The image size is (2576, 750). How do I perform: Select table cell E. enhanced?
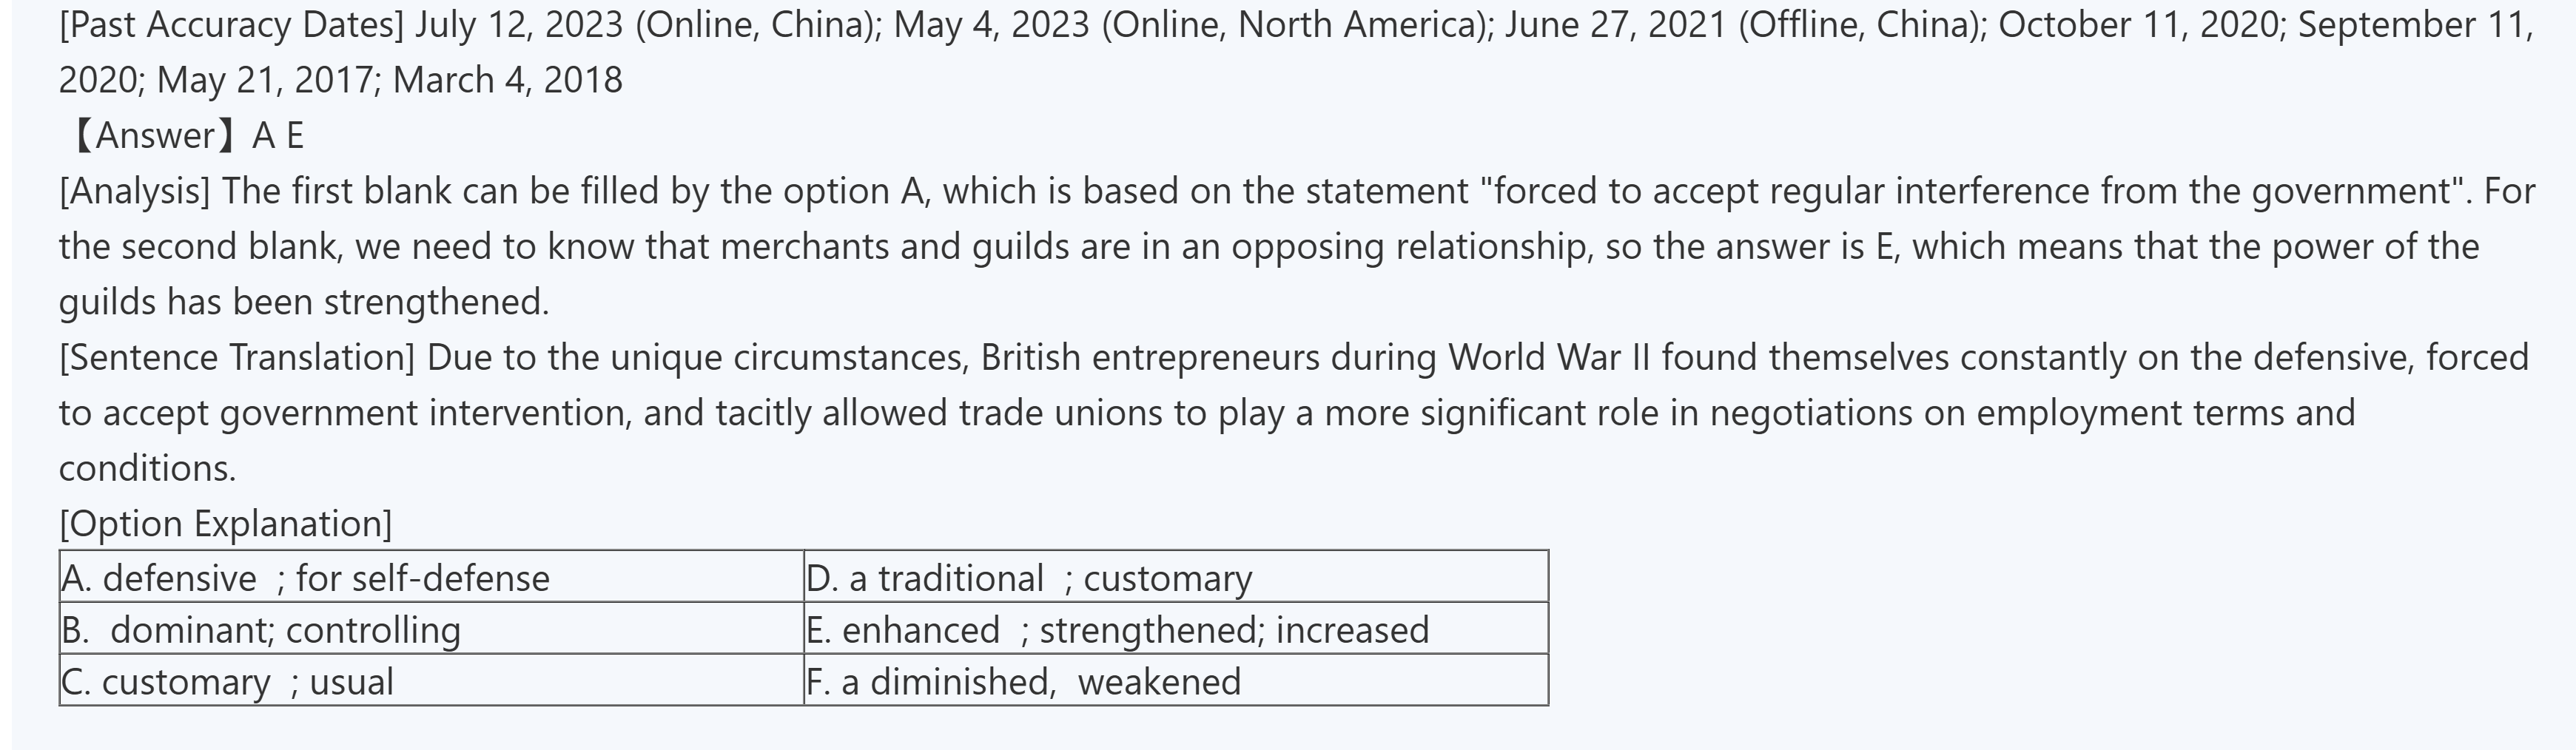[1175, 630]
